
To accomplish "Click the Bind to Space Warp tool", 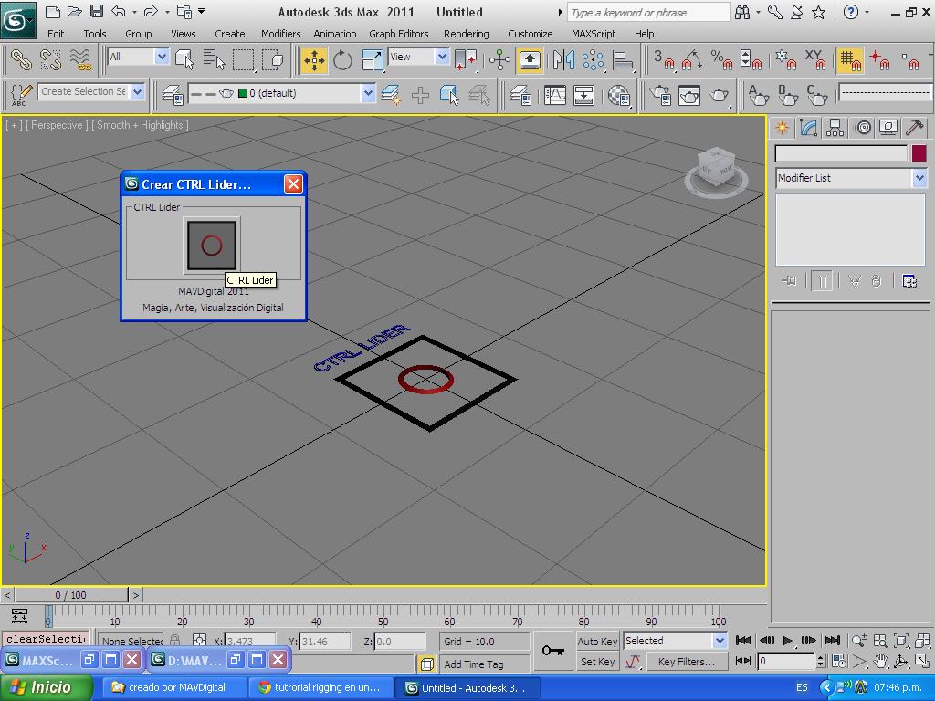I will tap(80, 59).
